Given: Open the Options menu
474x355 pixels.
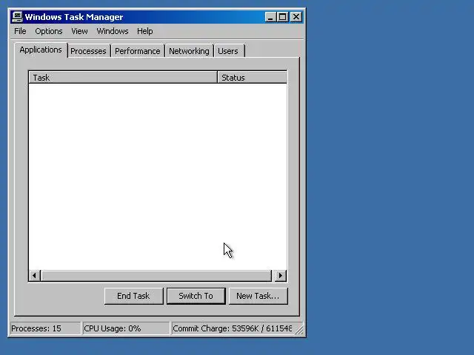Looking at the screenshot, I should click(x=49, y=31).
